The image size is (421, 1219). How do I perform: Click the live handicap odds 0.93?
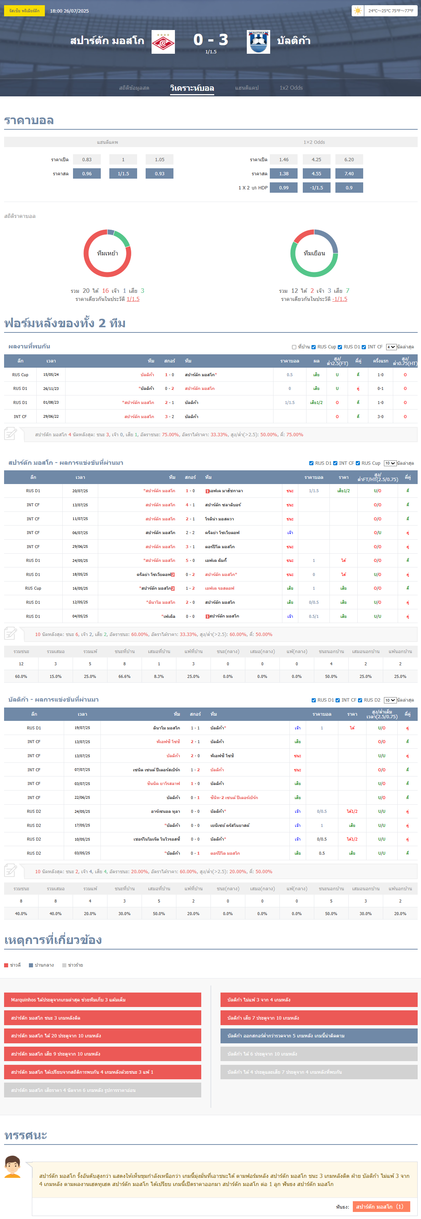tap(160, 174)
